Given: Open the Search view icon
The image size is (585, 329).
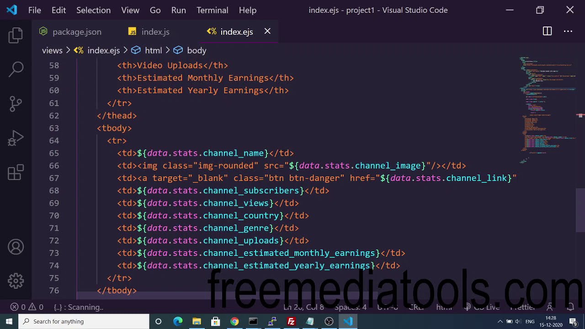Looking at the screenshot, I should click(x=16, y=69).
